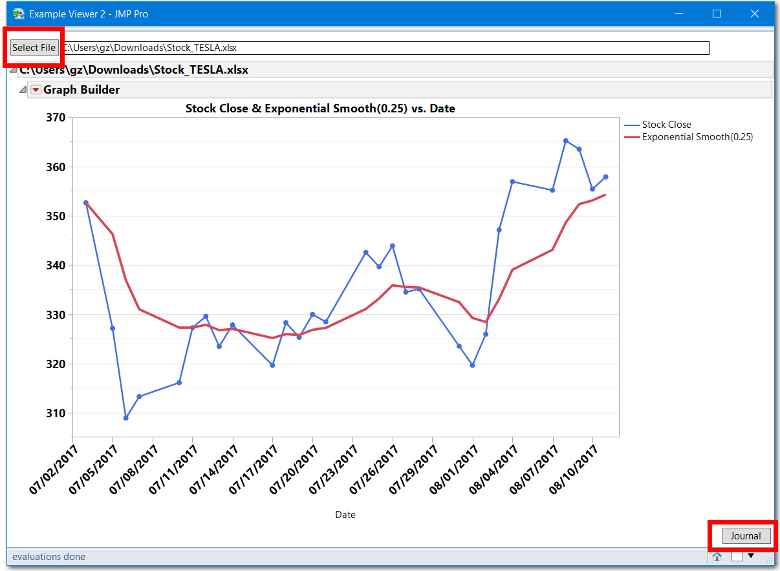Screen dimensions: 780x571
Task: Click the 08/04/2017 x-axis label
Action: [494, 471]
